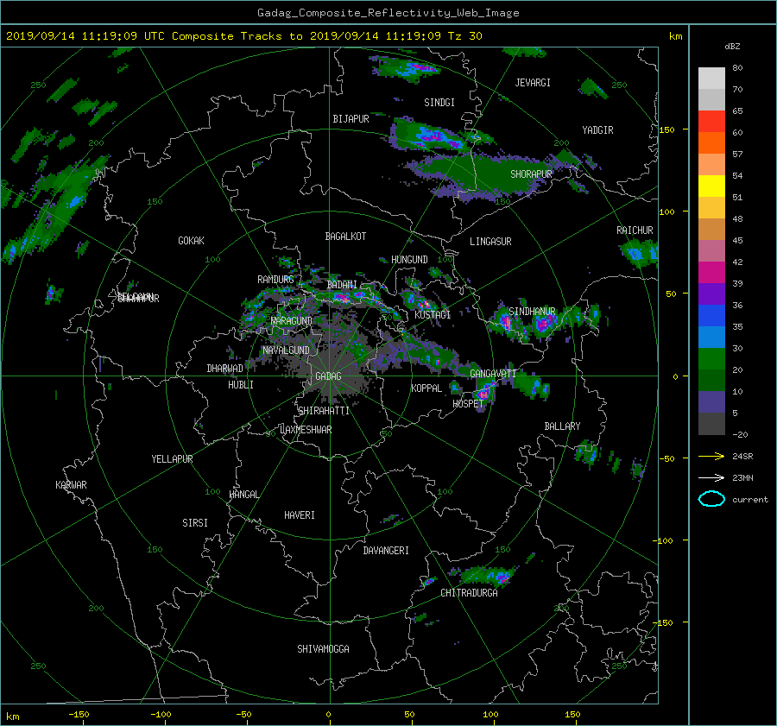Click the SHIVAMOGGA city label
The width and height of the screenshot is (777, 726).
coord(323,649)
